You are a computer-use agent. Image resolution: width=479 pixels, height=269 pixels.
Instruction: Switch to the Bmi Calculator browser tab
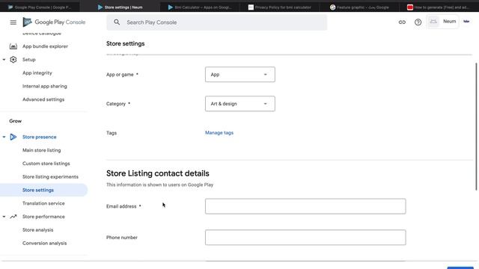(200, 7)
